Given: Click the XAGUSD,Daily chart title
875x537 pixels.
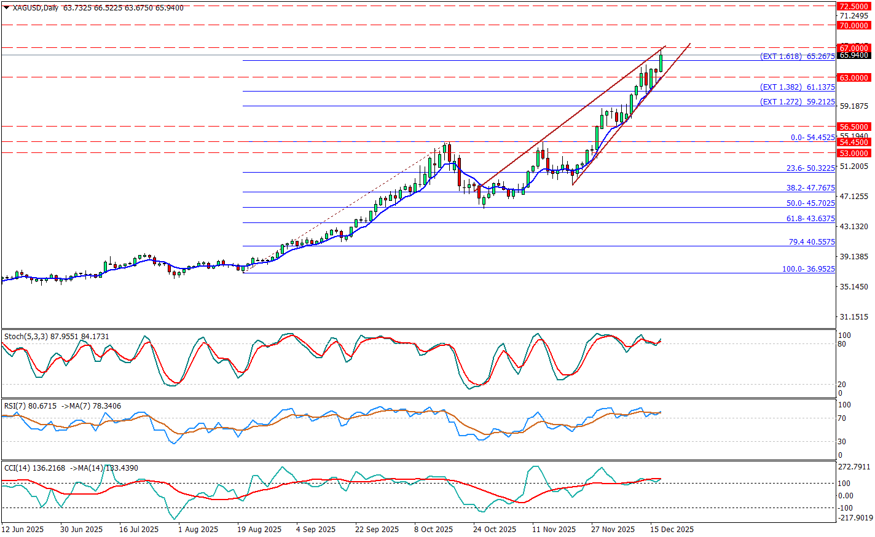Looking at the screenshot, I should coord(36,8).
